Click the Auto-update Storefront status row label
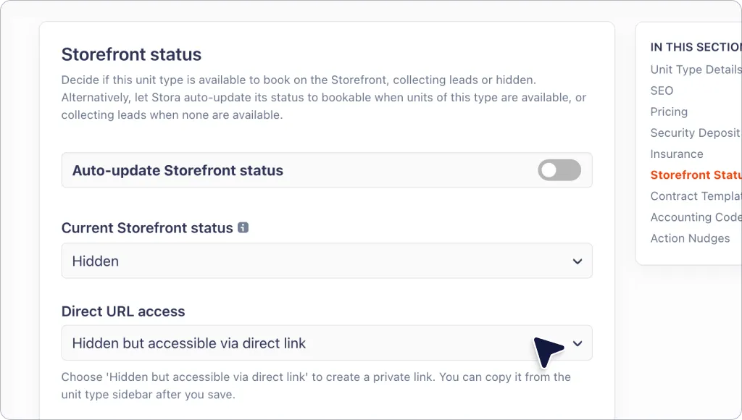This screenshot has width=742, height=420. coord(178,170)
